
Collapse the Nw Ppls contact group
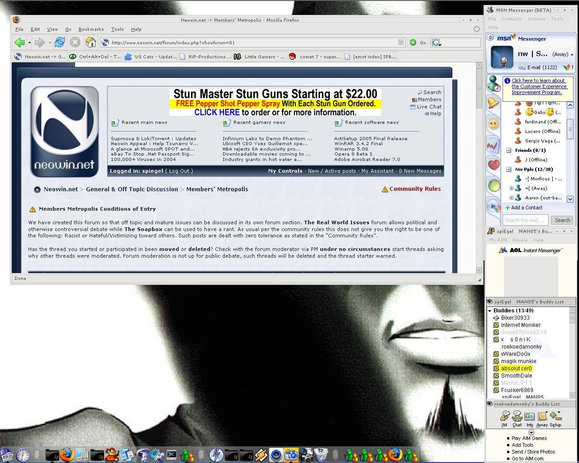(x=508, y=170)
